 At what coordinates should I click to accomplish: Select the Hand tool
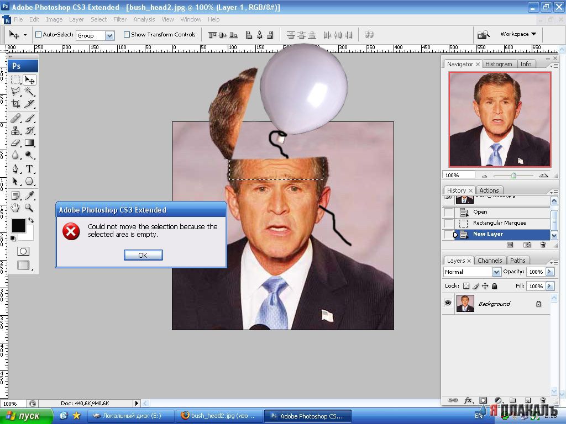tap(15, 208)
